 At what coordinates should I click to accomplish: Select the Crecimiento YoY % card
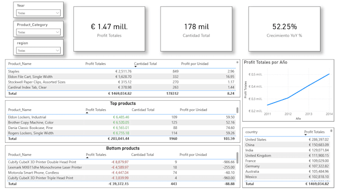(x=284, y=29)
